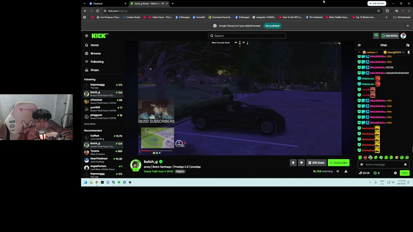This screenshot has width=413, height=232.
Task: Click the green Subscribe button
Action: click(x=338, y=163)
